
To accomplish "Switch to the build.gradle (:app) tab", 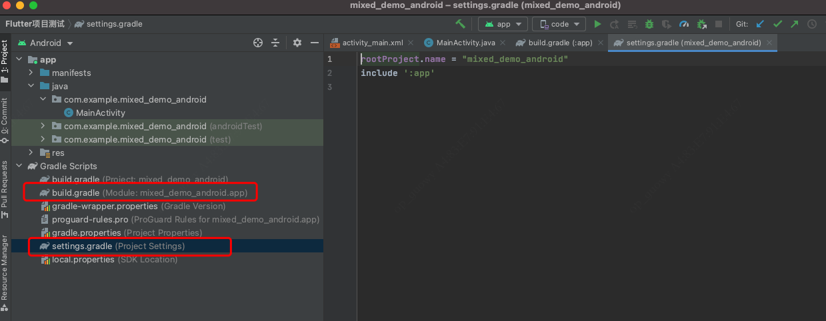I will [560, 43].
